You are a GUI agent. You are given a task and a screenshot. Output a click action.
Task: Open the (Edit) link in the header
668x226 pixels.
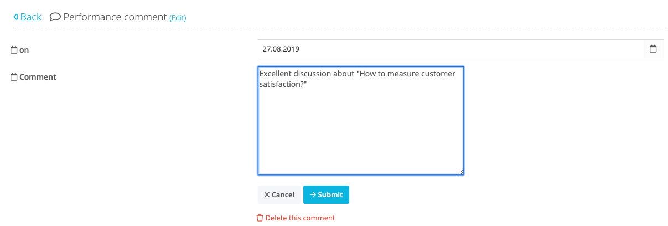(178, 18)
